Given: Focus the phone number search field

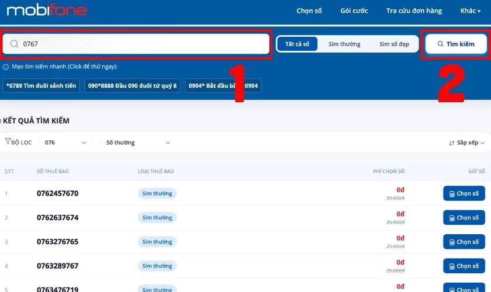Looking at the screenshot, I should 136,44.
